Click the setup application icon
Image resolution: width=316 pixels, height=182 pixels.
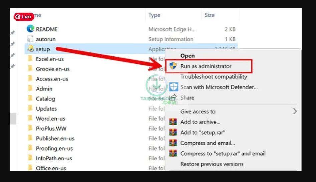30,49
